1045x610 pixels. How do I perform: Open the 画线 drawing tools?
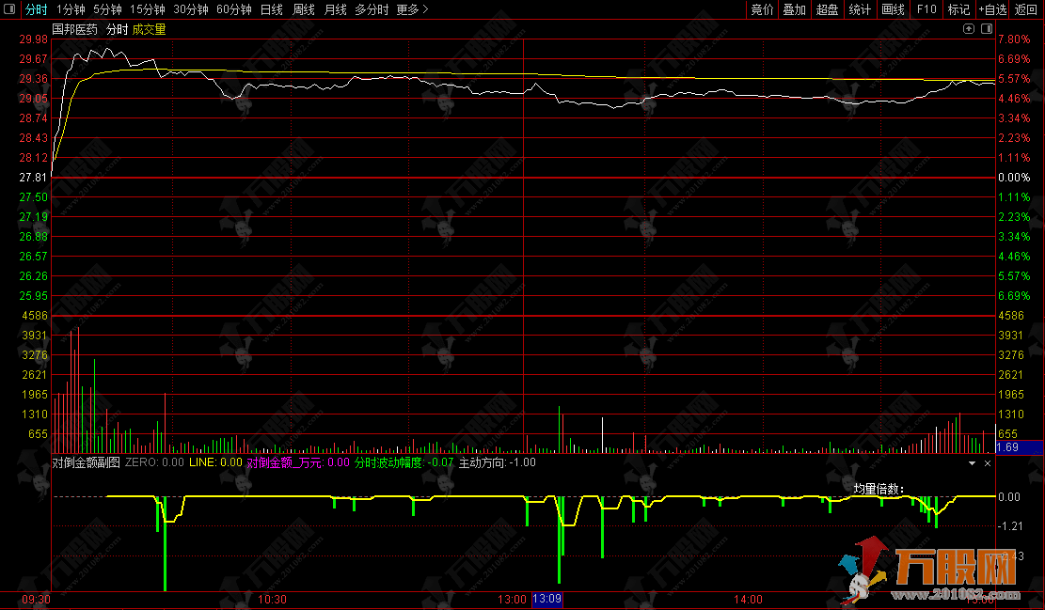893,9
